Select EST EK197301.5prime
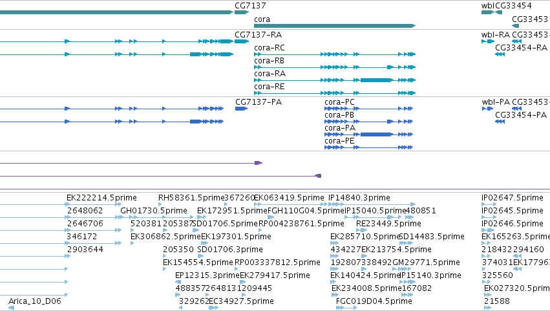This screenshot has height=311, width=550. [236, 237]
